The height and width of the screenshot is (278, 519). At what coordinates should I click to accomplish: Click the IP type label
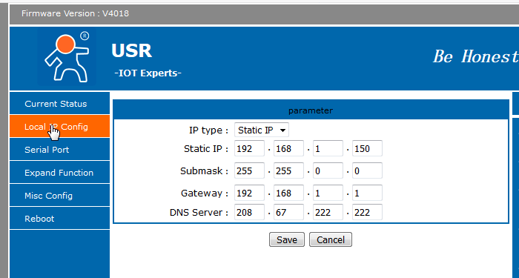click(x=208, y=130)
